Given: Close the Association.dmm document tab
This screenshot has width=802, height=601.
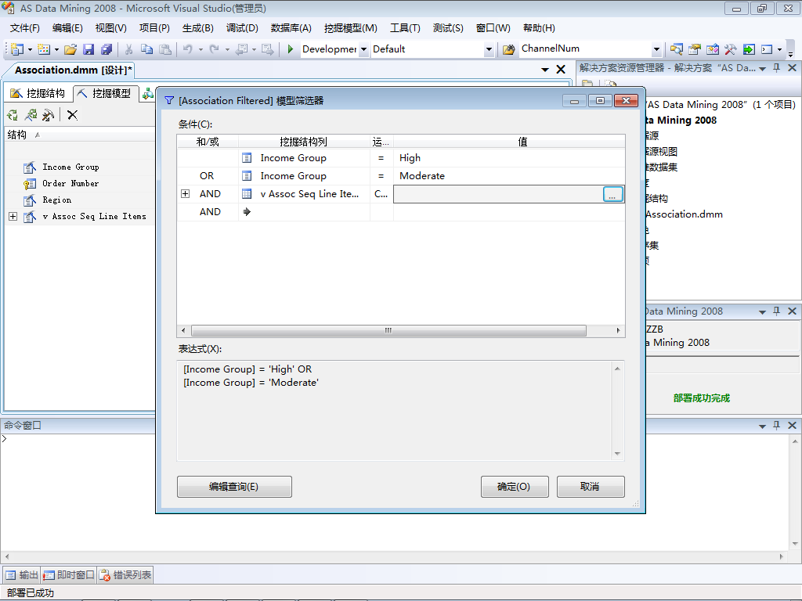Looking at the screenshot, I should coord(561,70).
